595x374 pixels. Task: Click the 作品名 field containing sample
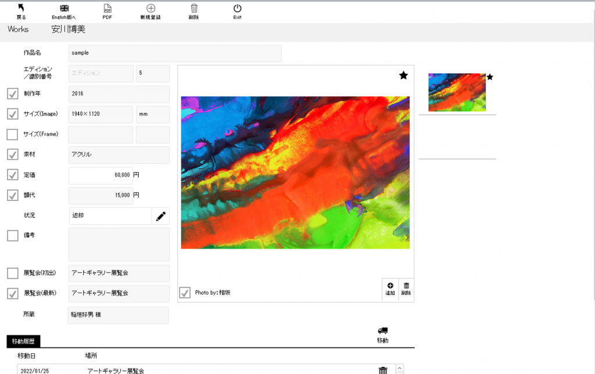[x=175, y=53]
